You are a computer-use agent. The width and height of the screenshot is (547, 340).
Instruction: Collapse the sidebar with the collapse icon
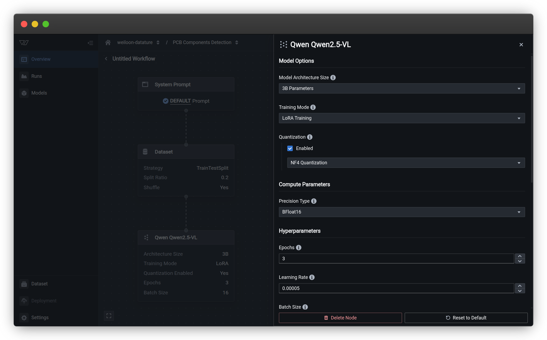click(90, 43)
